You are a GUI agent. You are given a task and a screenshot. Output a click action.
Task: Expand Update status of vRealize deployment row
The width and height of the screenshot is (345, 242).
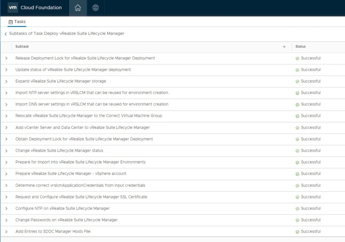(6, 70)
